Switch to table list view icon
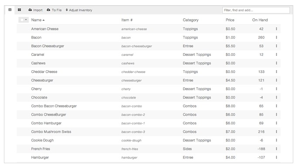 (10, 10)
